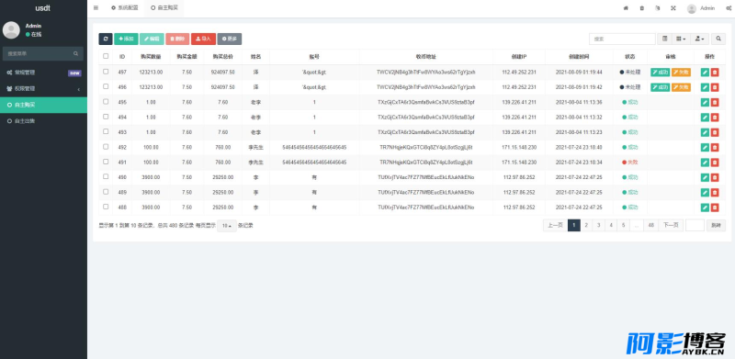735x359 pixels.
Task: Expand the 权限管理 sidebar menu
Action: 43,88
